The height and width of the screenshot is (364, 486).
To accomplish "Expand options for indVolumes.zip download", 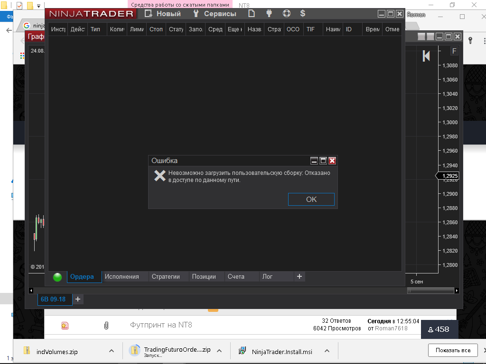I will (112, 351).
